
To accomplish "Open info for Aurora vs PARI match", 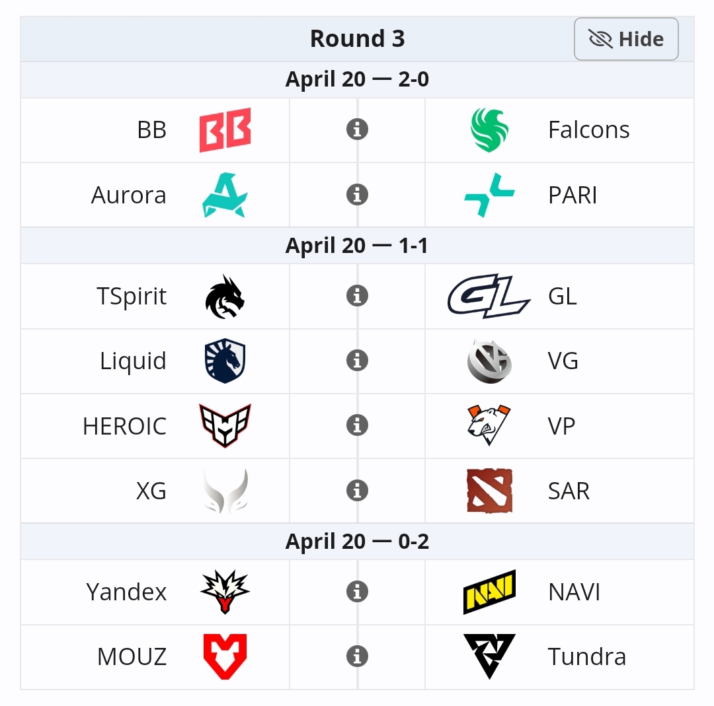I will [357, 195].
